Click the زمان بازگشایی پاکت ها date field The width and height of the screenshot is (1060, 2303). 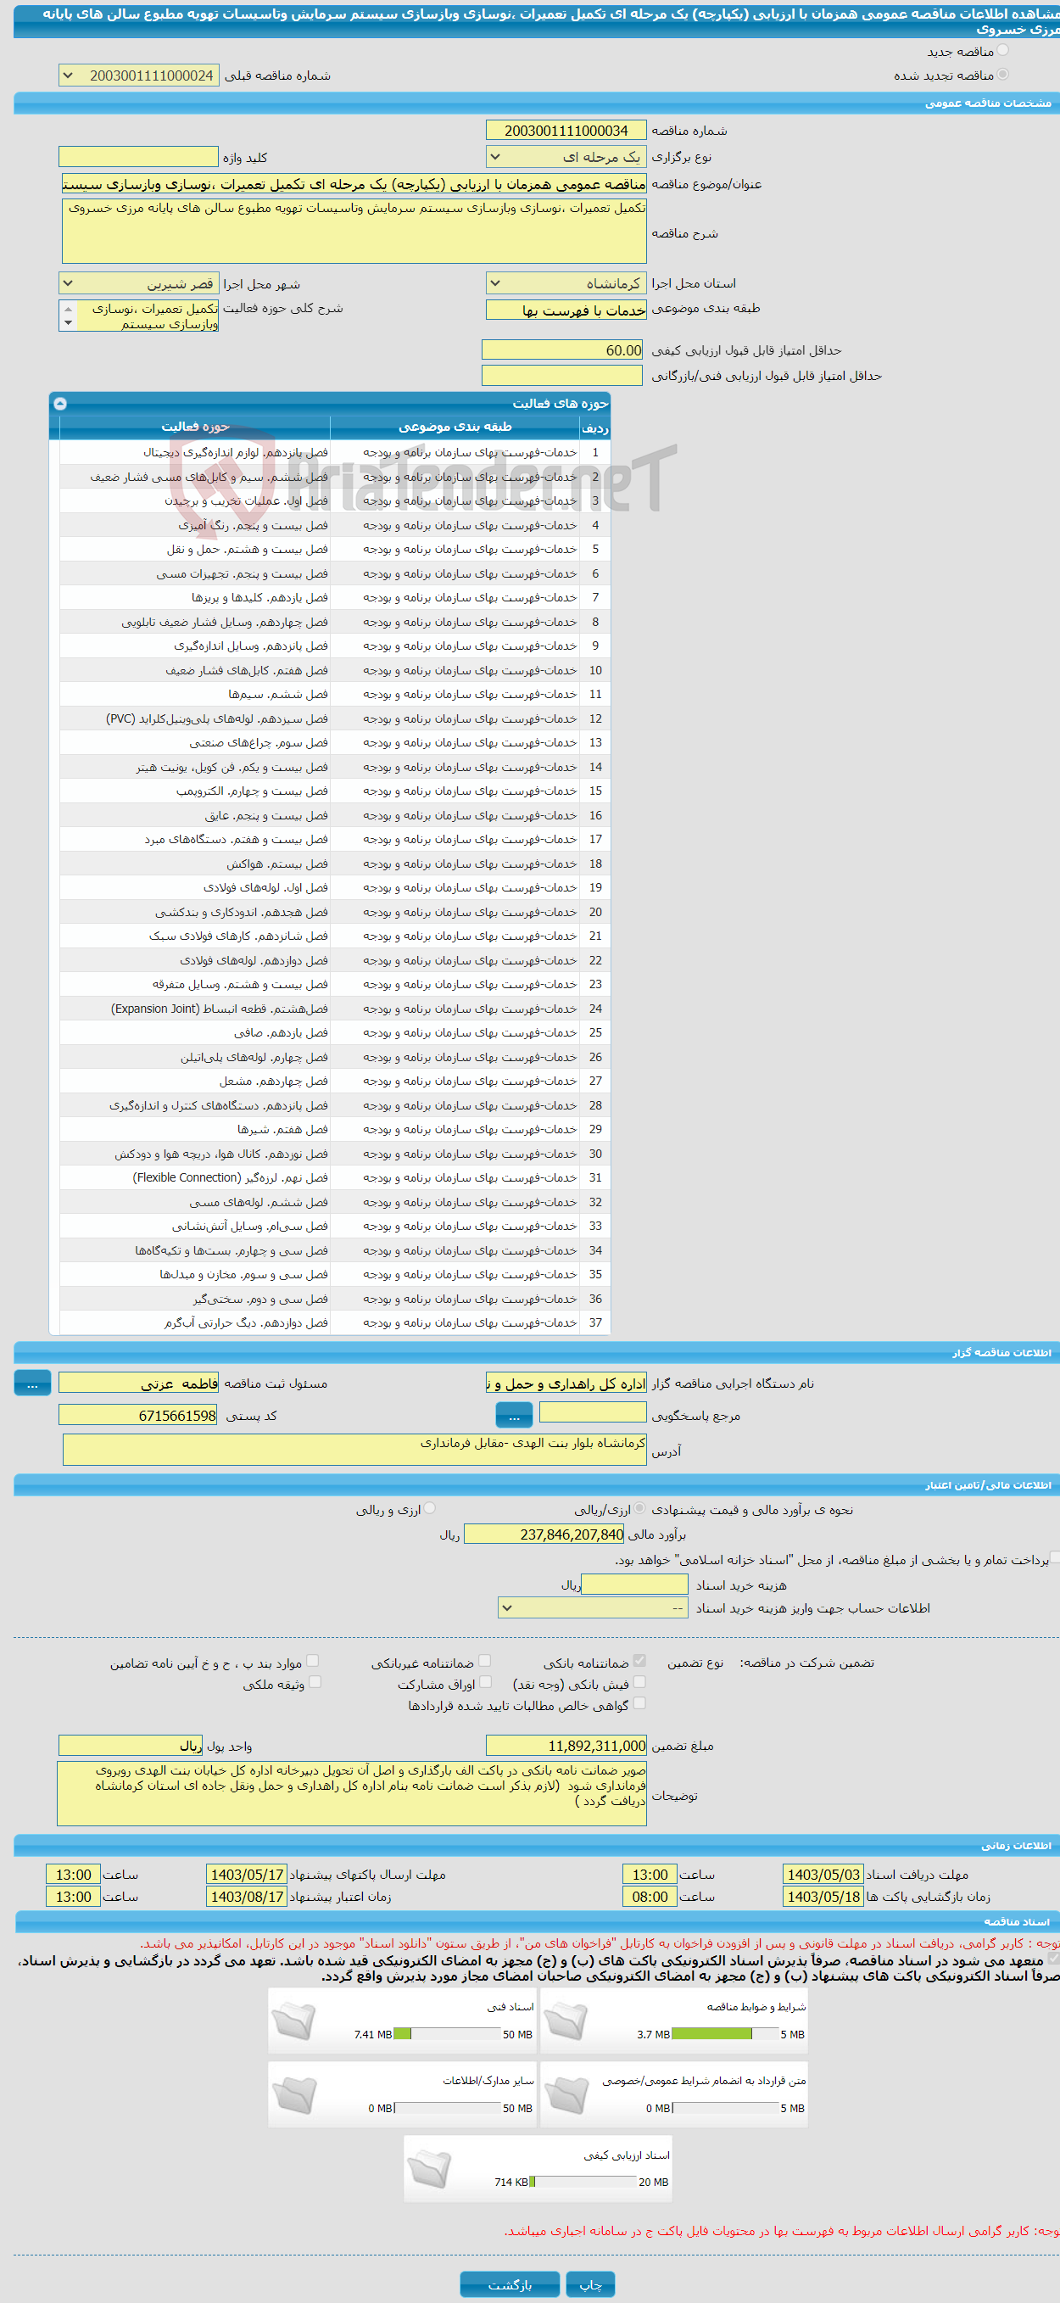click(823, 1896)
